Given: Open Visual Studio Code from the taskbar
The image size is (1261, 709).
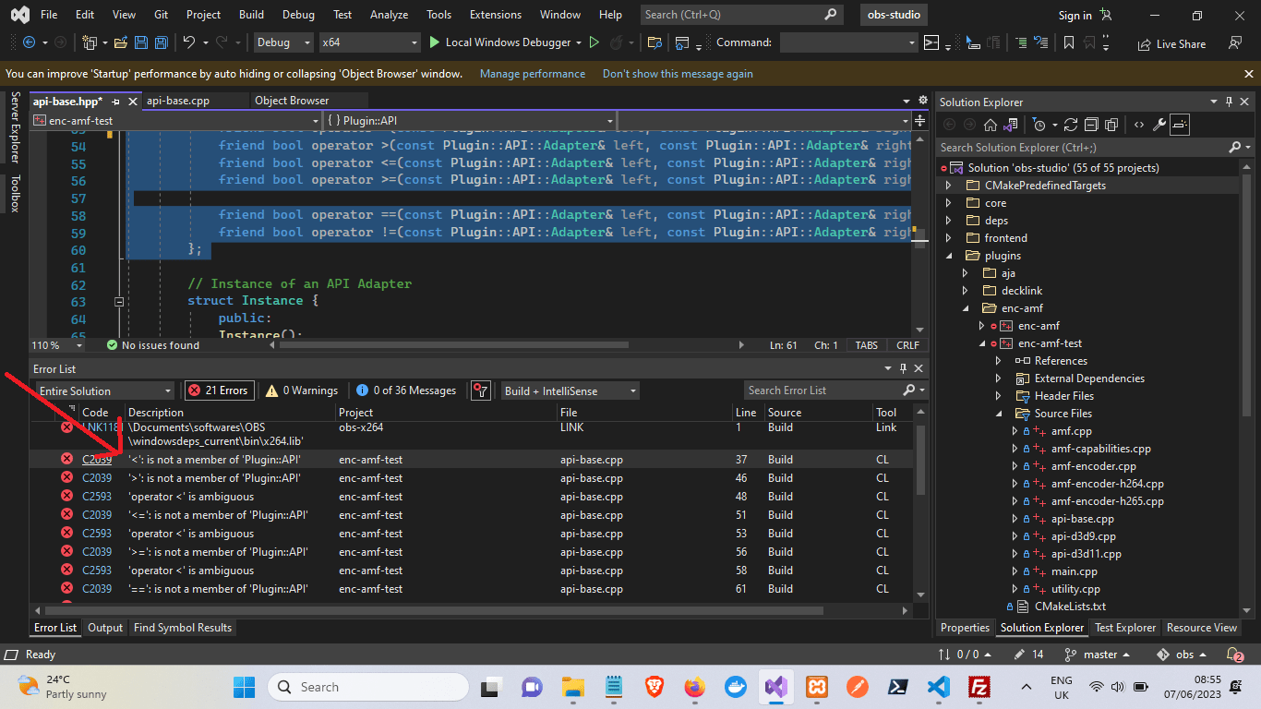Looking at the screenshot, I should click(x=939, y=687).
